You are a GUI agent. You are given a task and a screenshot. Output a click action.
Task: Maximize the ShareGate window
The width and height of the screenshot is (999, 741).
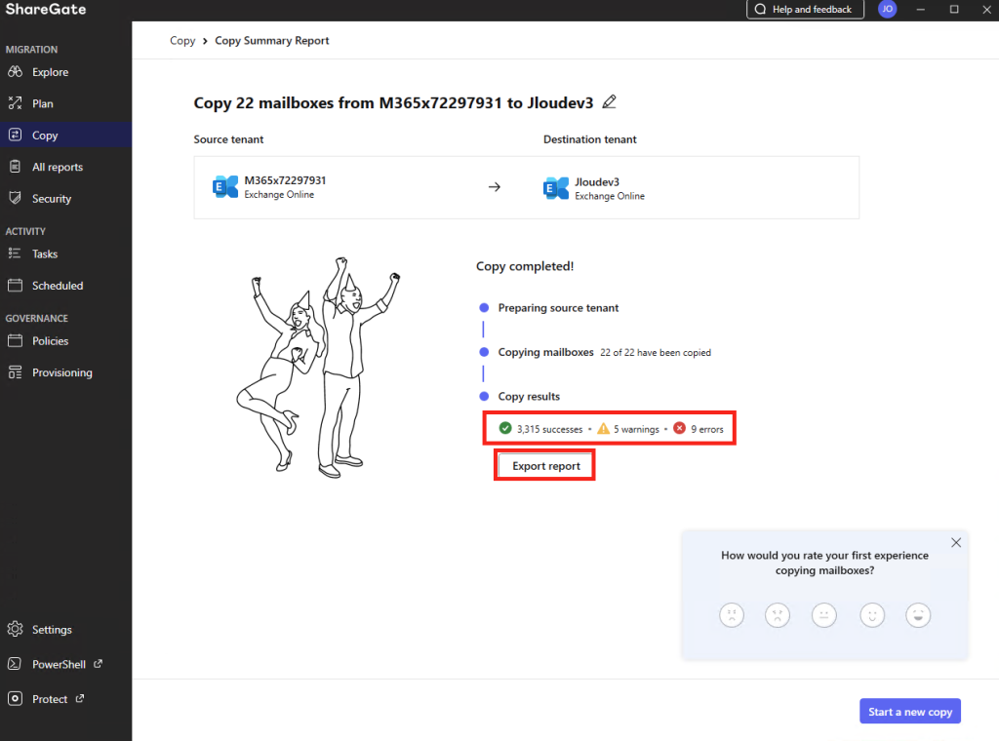click(954, 9)
